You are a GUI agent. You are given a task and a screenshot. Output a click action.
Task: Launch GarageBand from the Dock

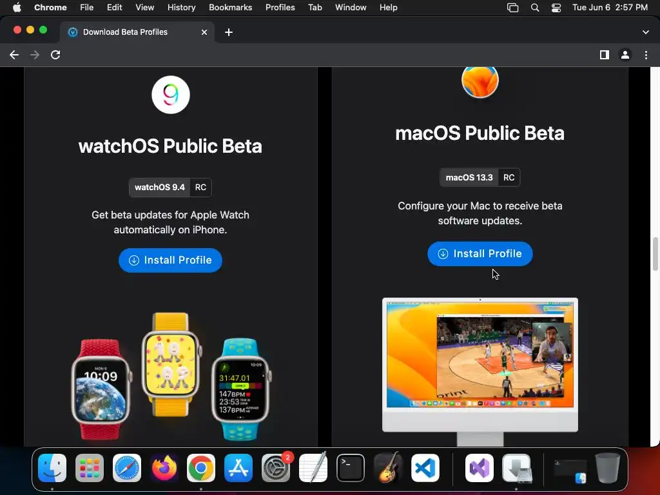click(387, 468)
